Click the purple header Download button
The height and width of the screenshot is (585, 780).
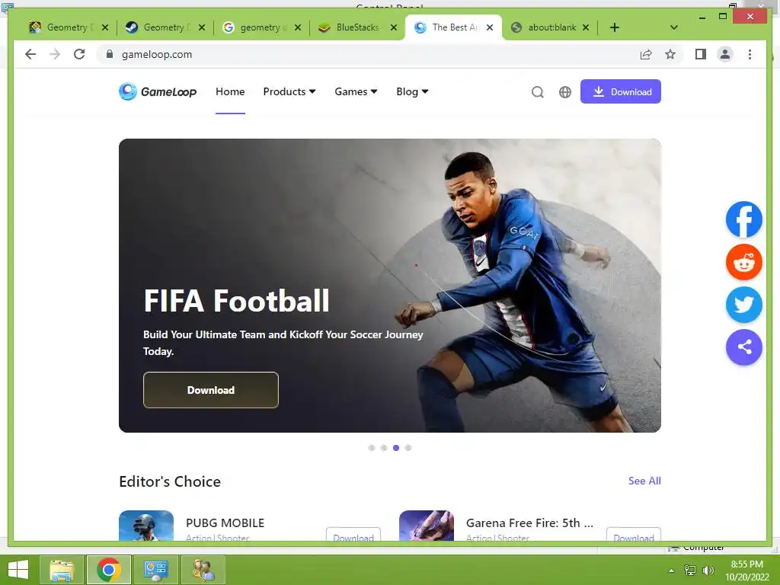pos(620,91)
